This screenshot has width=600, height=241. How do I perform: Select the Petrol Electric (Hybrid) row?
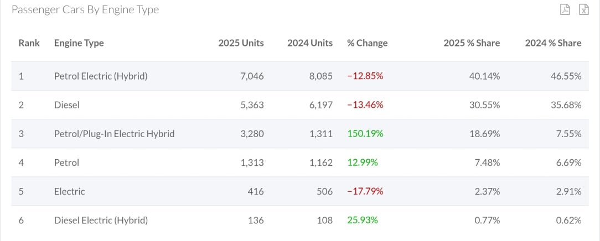pos(300,76)
